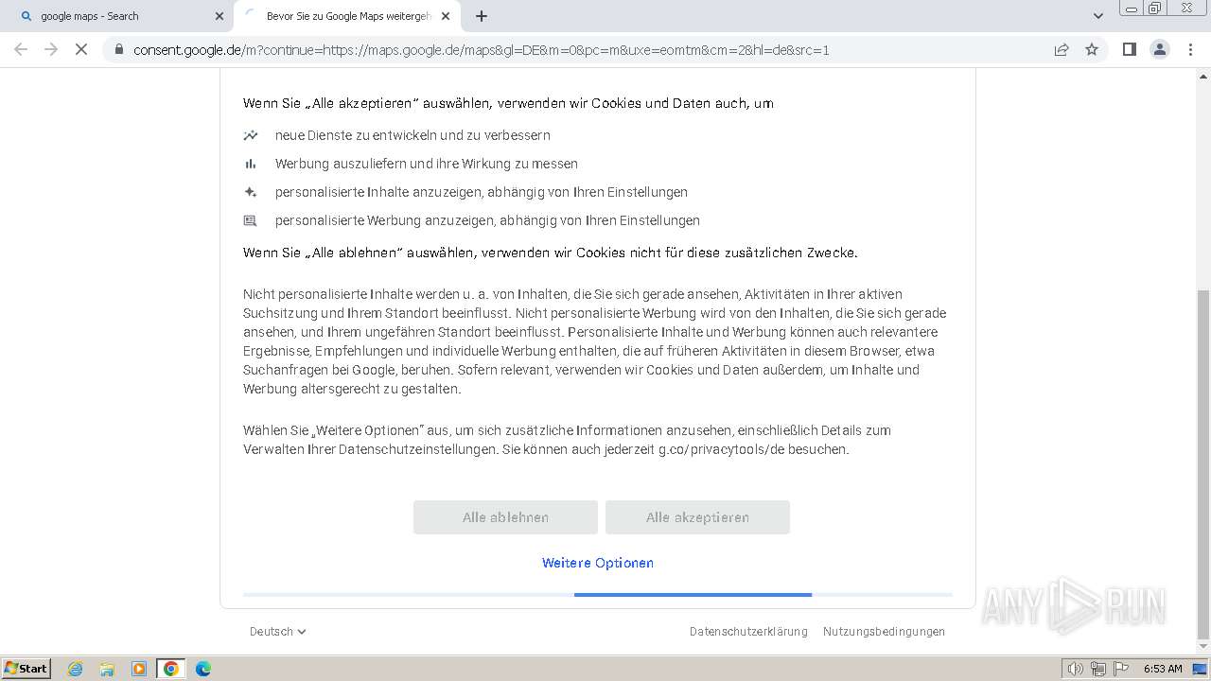Click the action center flag icon

[1121, 669]
